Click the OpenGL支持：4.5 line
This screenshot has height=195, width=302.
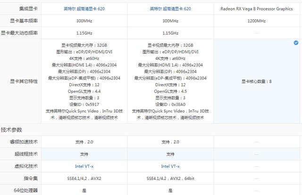coord(170,91)
